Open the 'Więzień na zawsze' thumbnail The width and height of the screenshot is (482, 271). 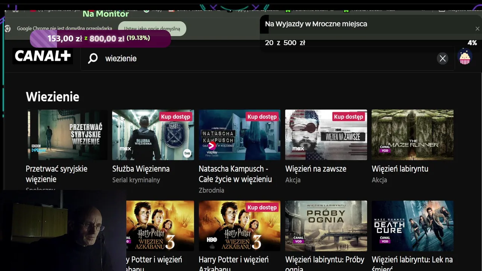point(326,135)
